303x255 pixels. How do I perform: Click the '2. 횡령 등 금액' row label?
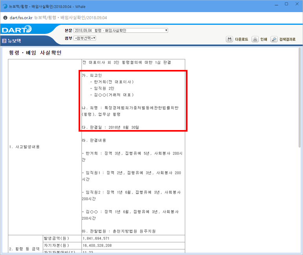(x=24, y=249)
